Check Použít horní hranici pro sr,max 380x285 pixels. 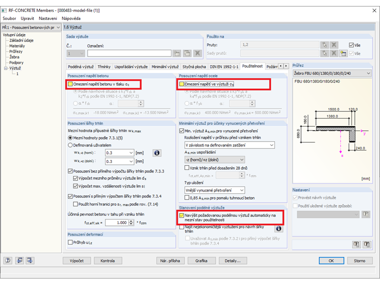click(75, 204)
